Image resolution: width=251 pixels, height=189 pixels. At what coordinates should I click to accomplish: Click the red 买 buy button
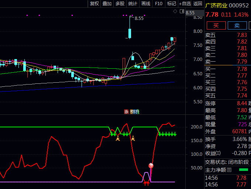pos(216,25)
